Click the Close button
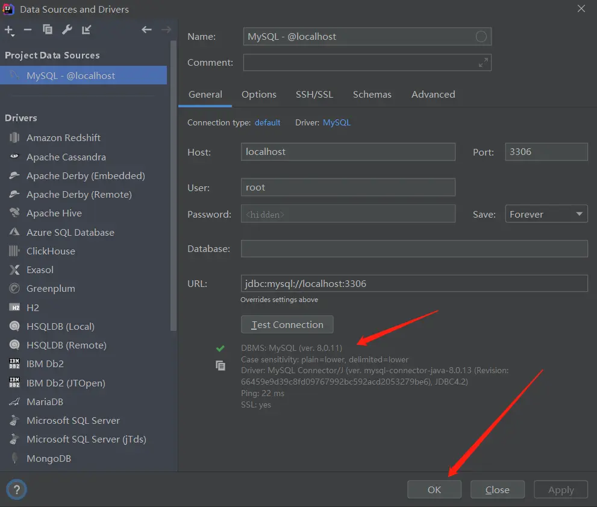Image resolution: width=597 pixels, height=507 pixels. tap(497, 490)
